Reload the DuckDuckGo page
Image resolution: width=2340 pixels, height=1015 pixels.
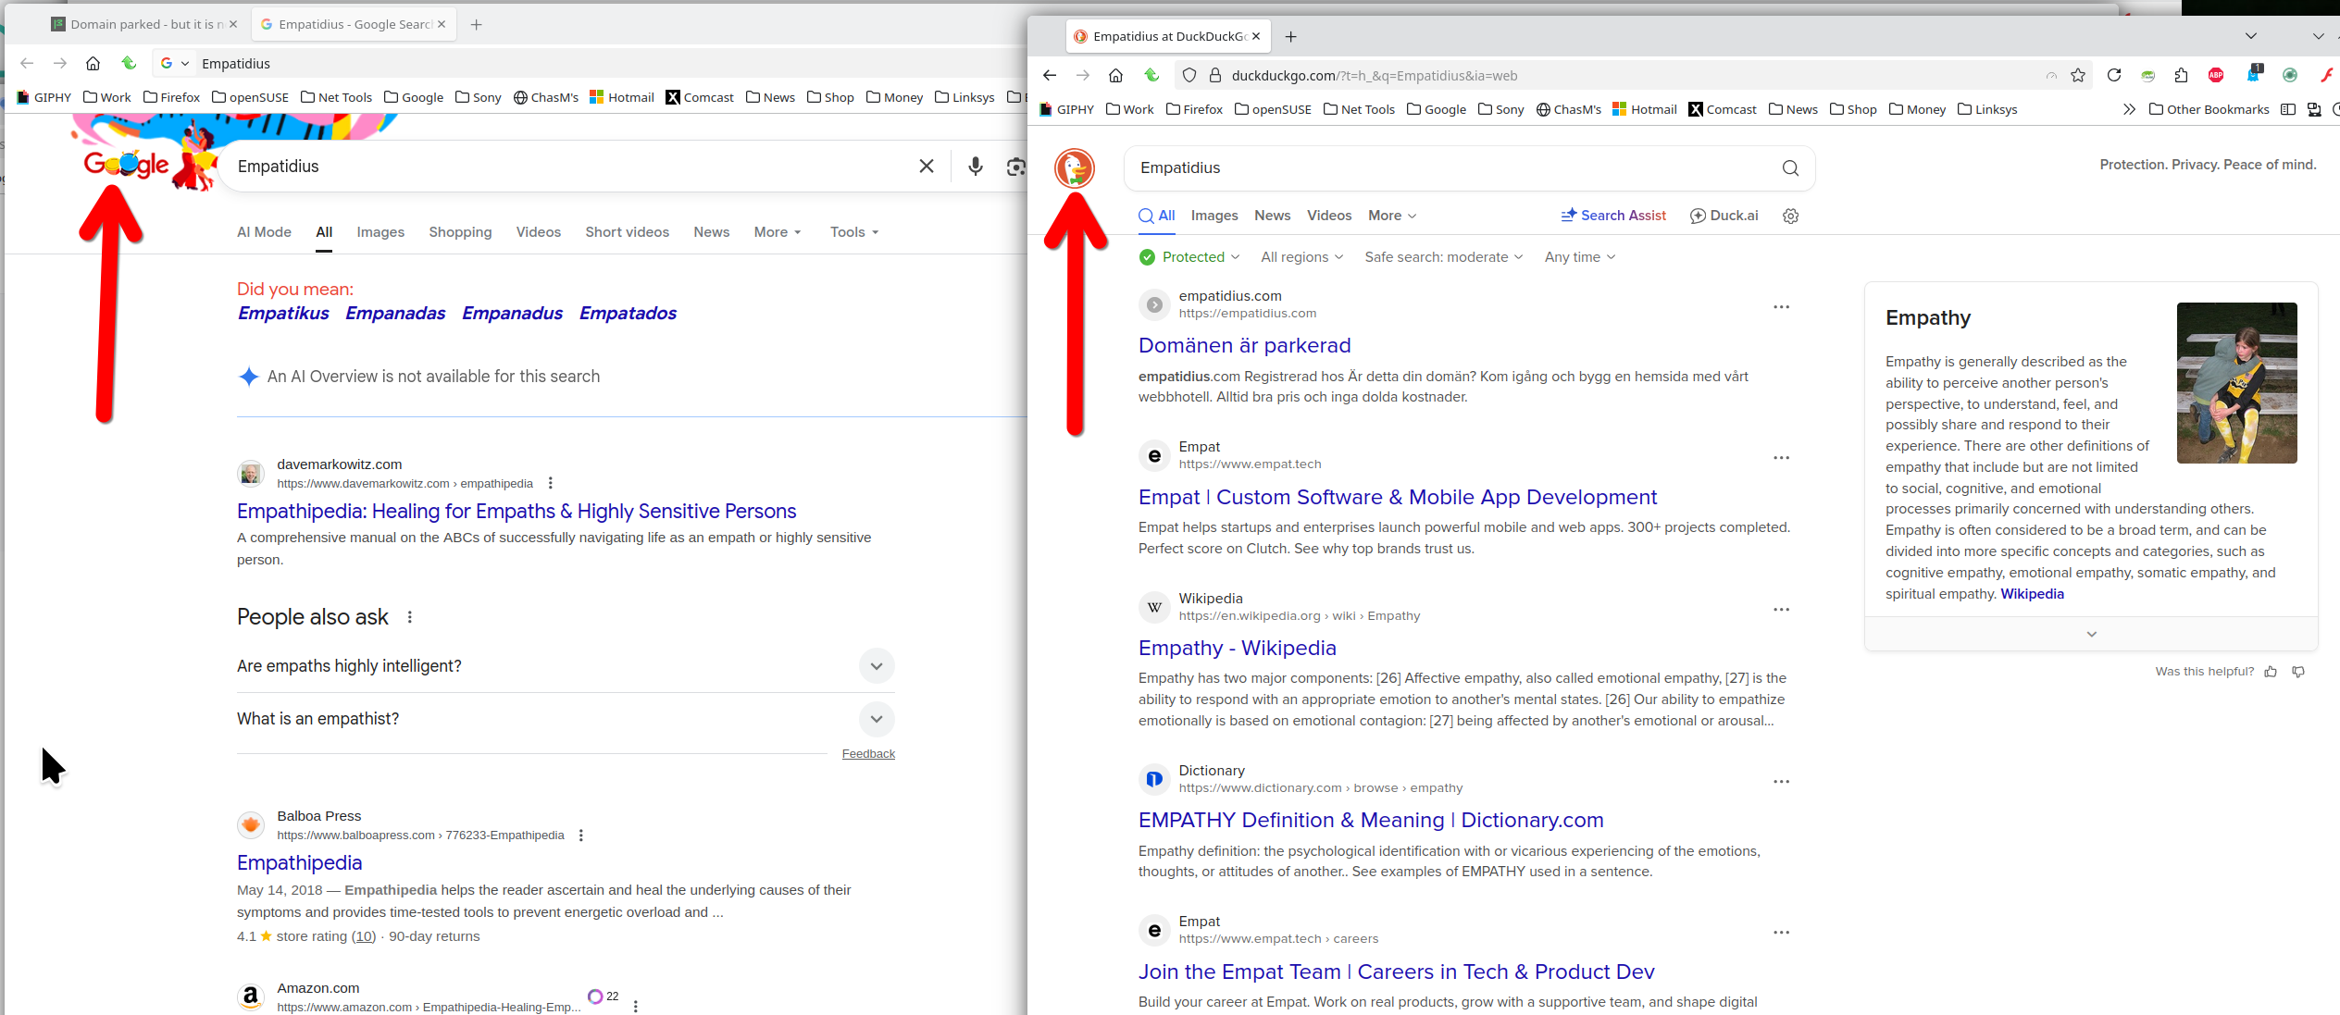coord(2114,76)
